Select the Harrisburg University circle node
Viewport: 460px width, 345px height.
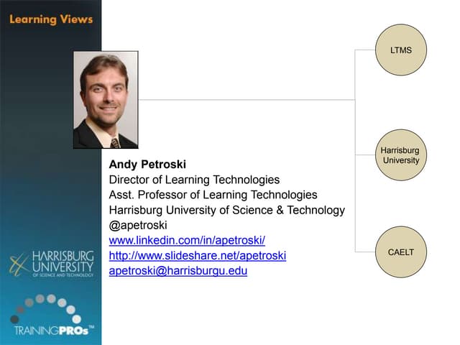pos(400,155)
